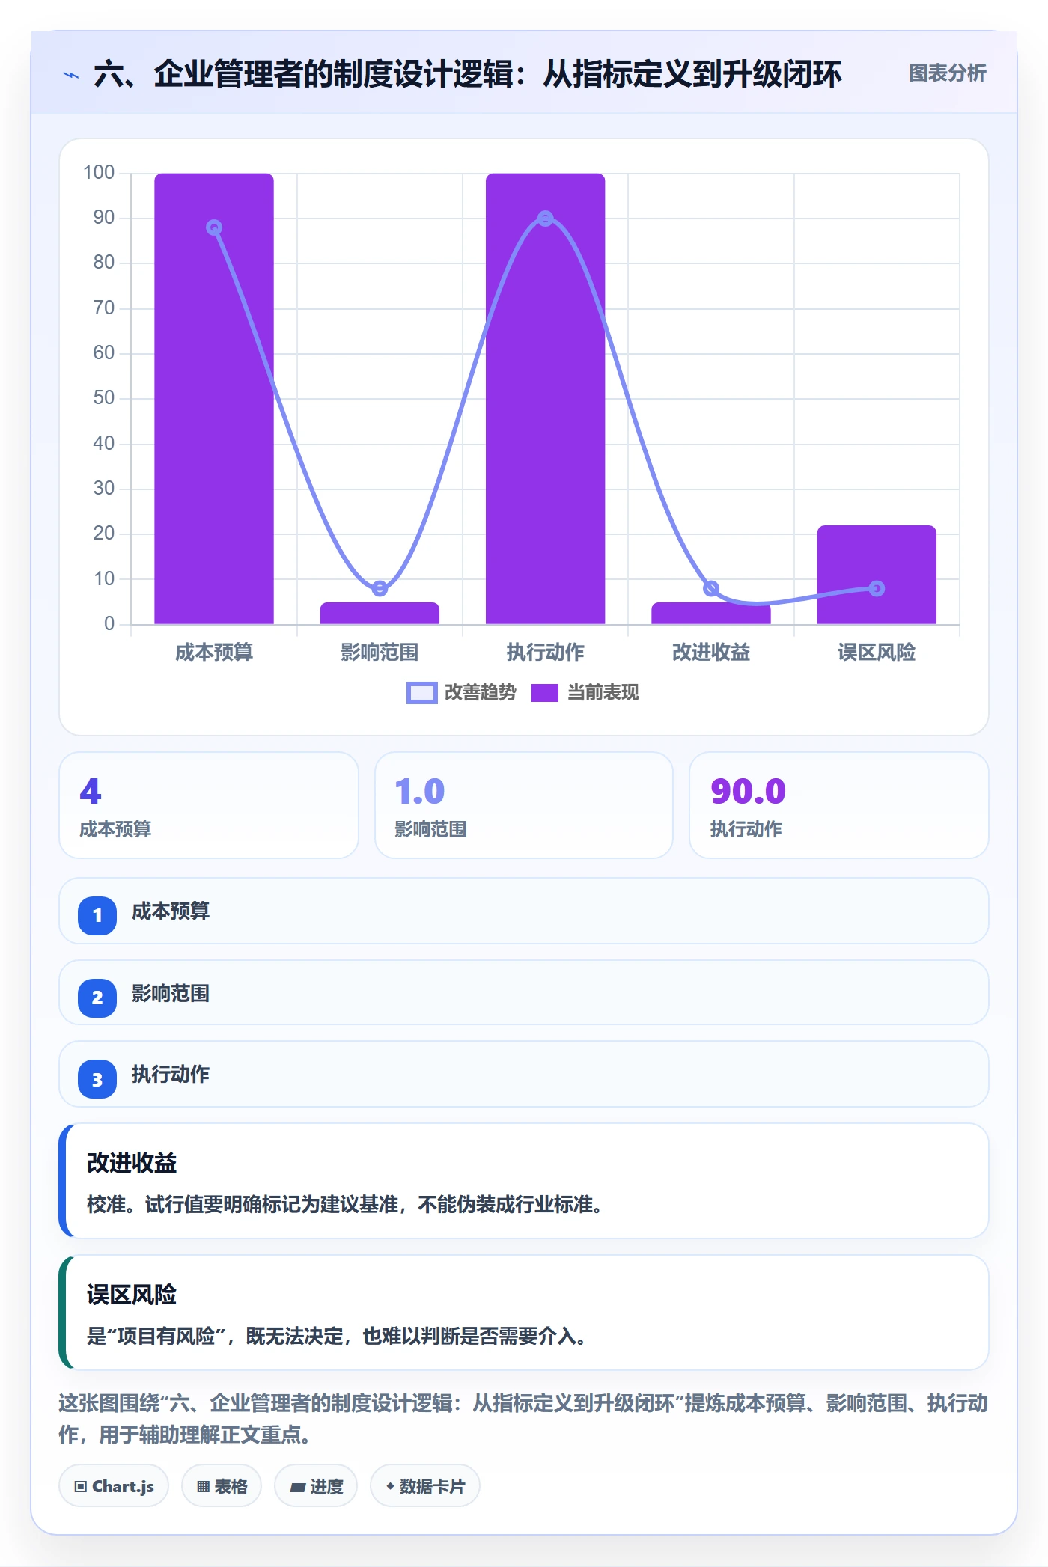Click the 执行动作 purple bar in chart
The image size is (1048, 1567).
[545, 399]
